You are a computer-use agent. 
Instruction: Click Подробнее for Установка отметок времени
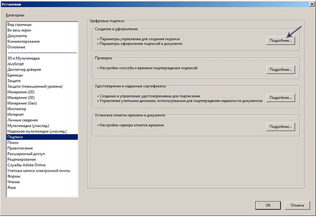(x=281, y=127)
